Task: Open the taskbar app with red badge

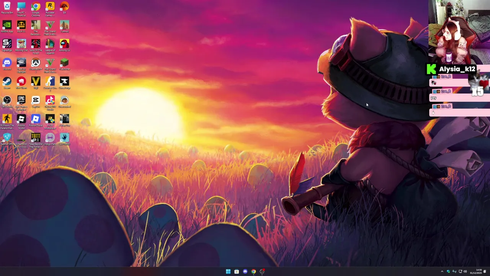Action: click(x=262, y=271)
